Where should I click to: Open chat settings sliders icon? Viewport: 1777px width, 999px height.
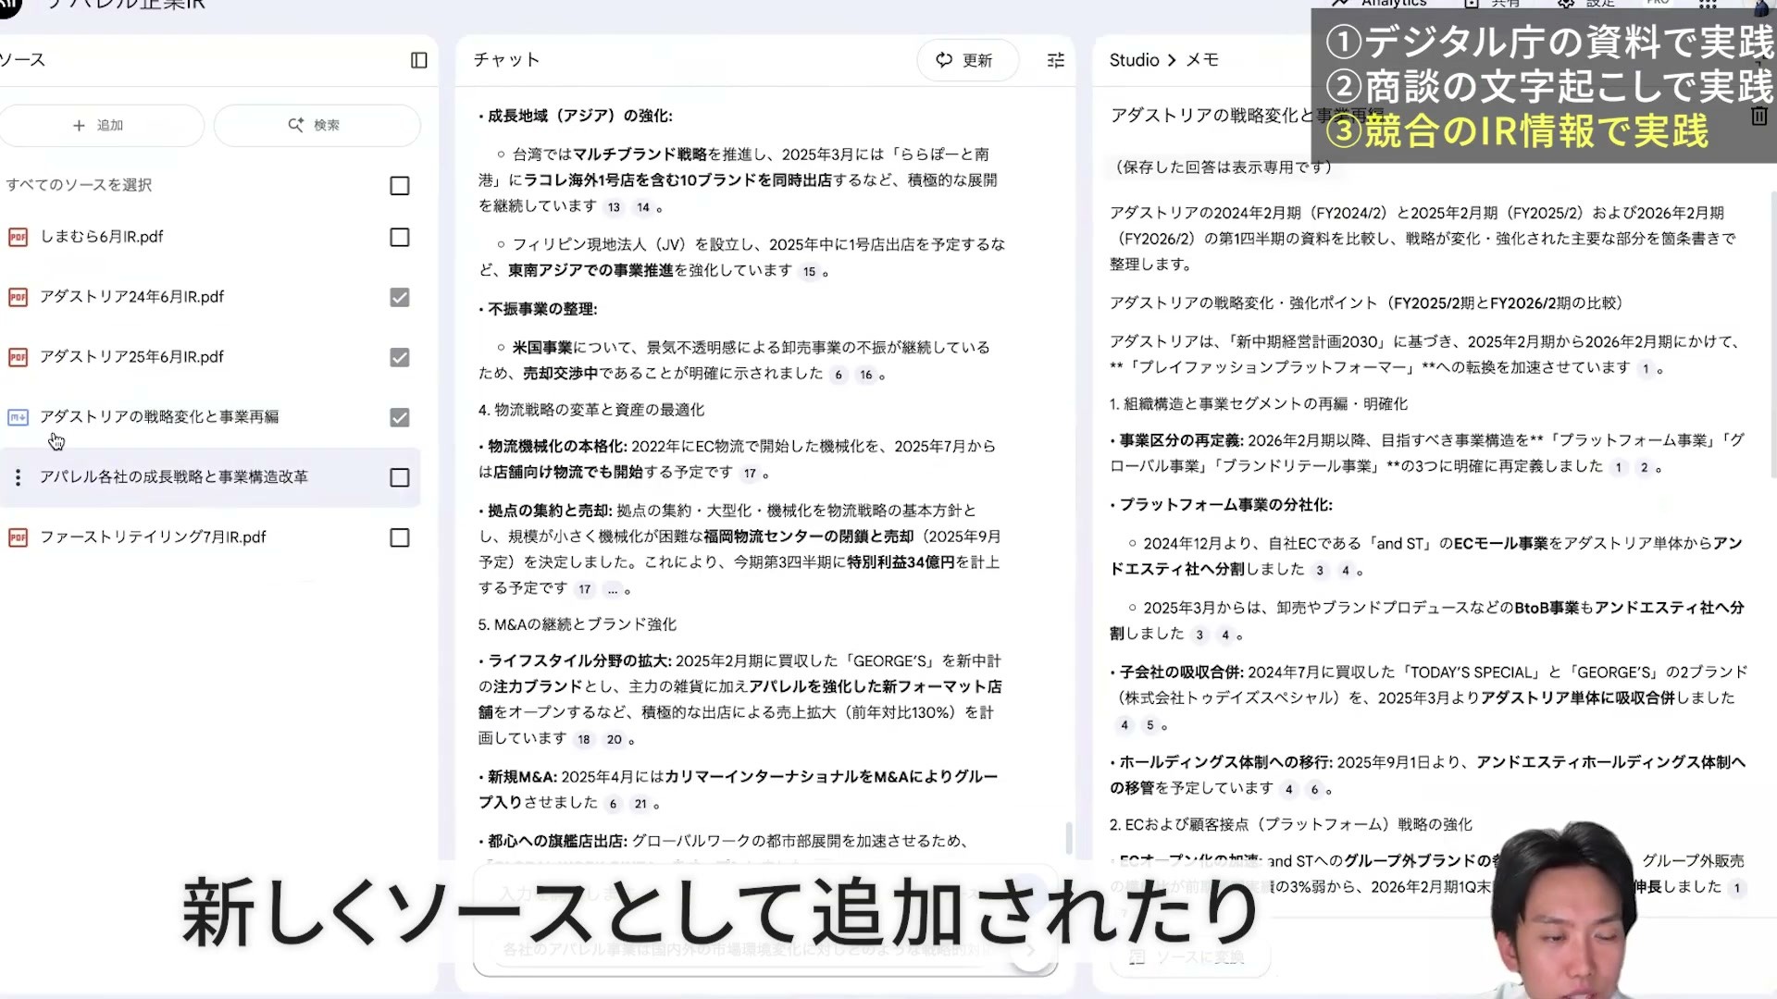(1056, 60)
